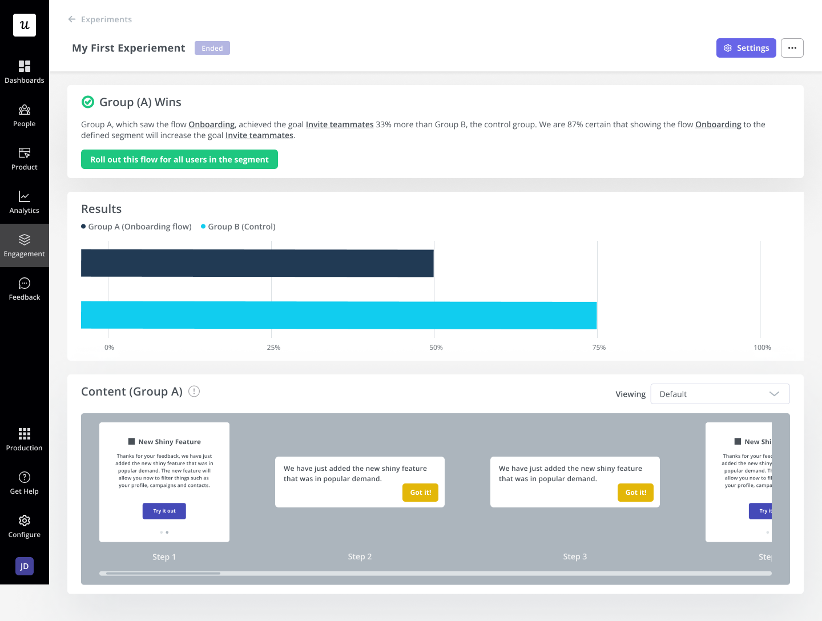
Task: Open the Onboarding flow link
Action: tap(212, 124)
